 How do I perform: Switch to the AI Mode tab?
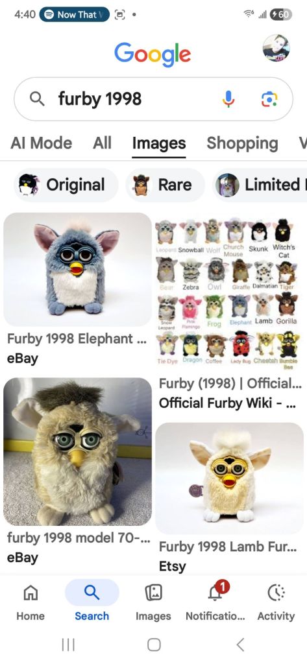tap(41, 143)
